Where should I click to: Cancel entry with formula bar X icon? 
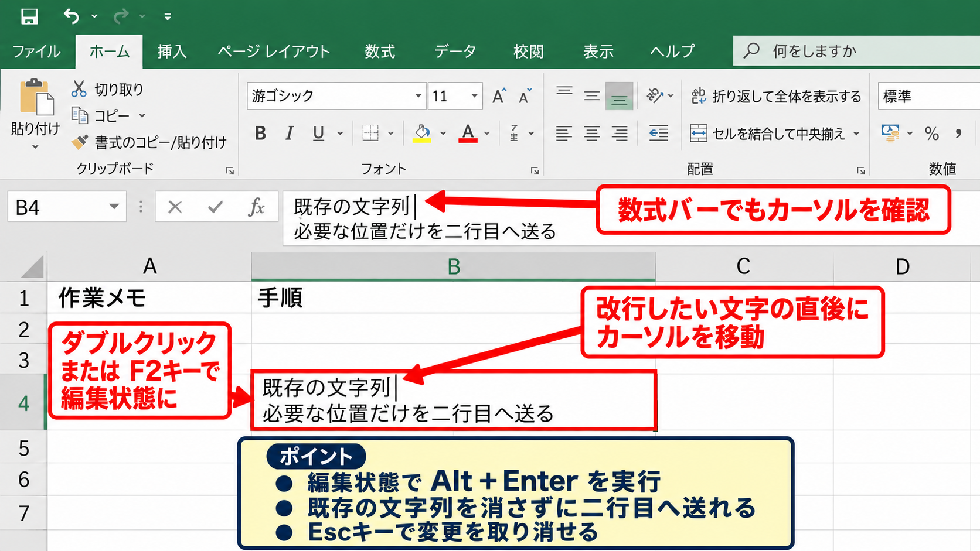tap(175, 207)
